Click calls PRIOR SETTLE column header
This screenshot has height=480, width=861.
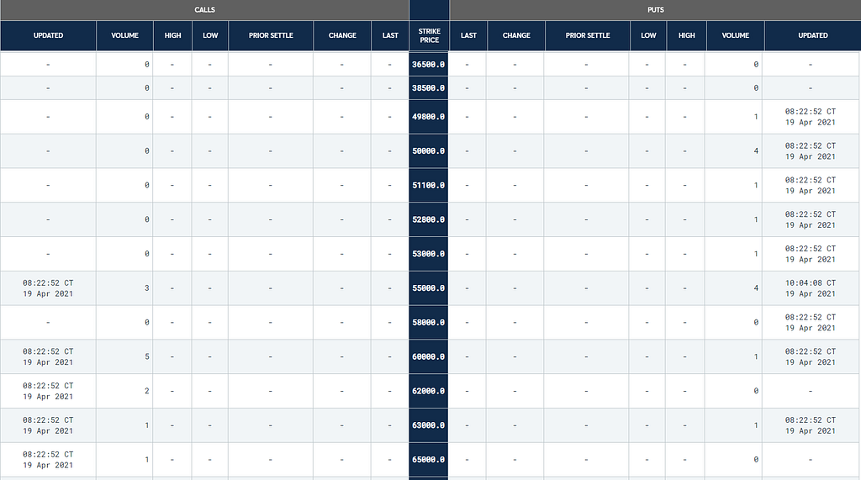click(x=271, y=35)
